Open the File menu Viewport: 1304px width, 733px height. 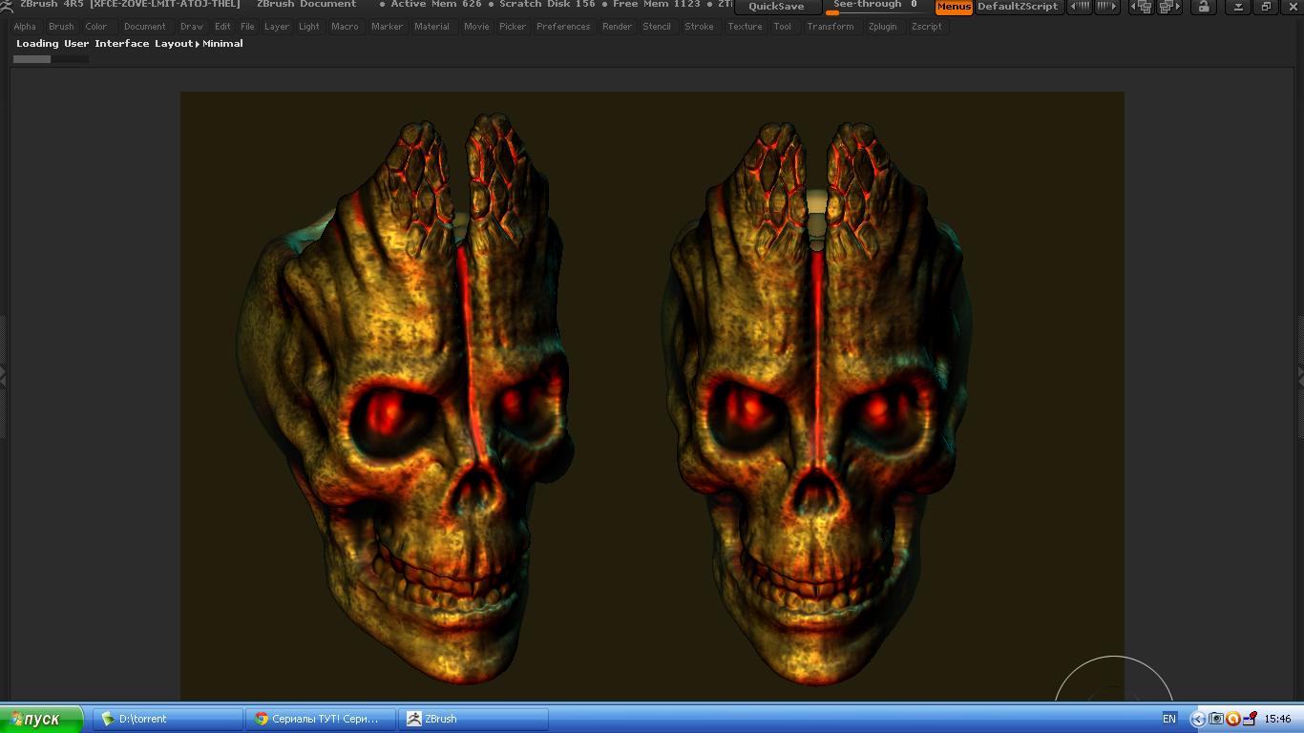coord(247,27)
